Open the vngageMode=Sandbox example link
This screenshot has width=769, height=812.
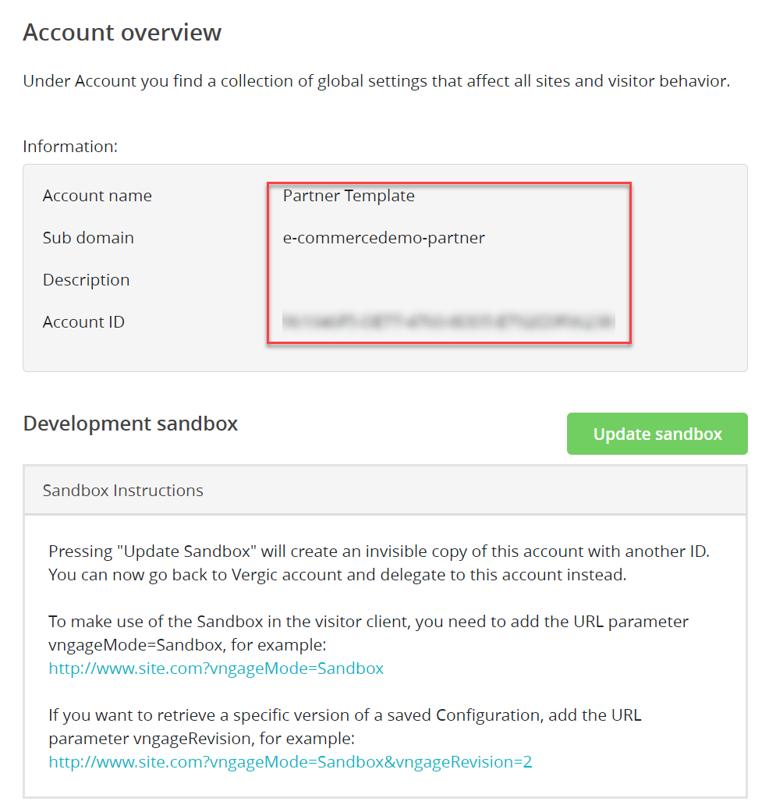coord(216,668)
